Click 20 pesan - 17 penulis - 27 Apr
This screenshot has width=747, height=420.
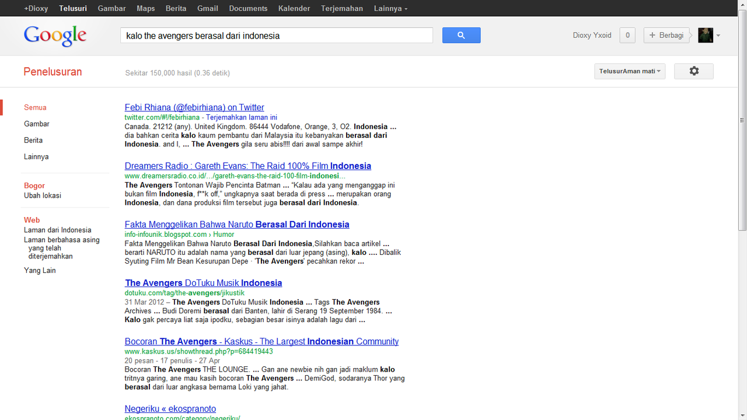[173, 360]
